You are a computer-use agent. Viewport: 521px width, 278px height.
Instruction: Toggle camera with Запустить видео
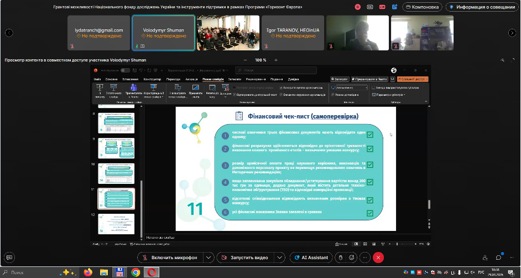tap(249, 258)
